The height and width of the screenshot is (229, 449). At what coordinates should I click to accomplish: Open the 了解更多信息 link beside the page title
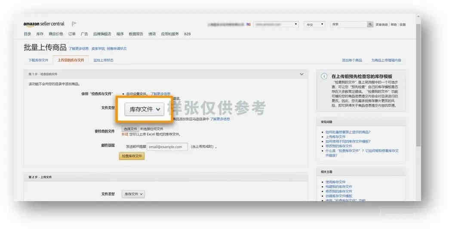point(79,49)
